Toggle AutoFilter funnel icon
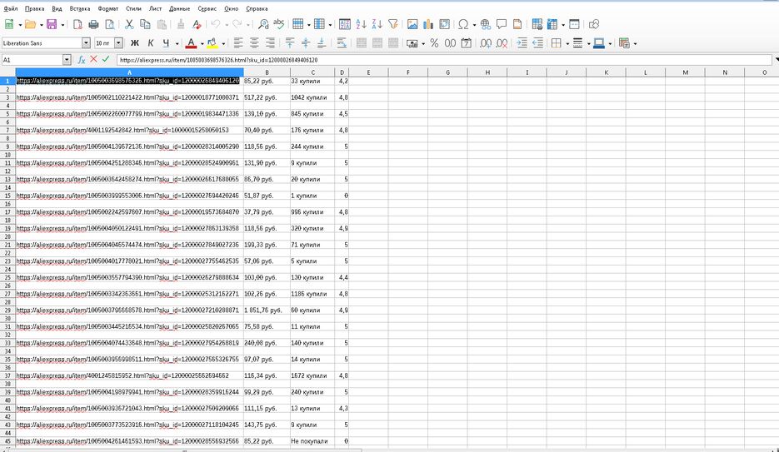The height and width of the screenshot is (452, 779). [x=393, y=24]
